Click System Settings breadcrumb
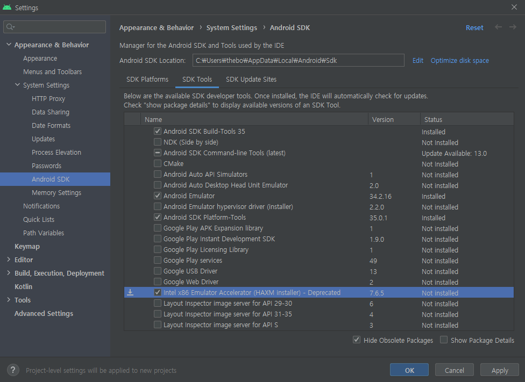Screen dimensions: 525x382 pyautogui.click(x=232, y=28)
